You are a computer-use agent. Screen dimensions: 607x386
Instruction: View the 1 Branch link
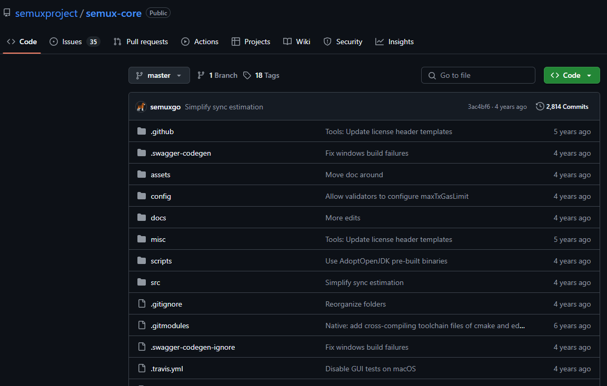pyautogui.click(x=217, y=75)
